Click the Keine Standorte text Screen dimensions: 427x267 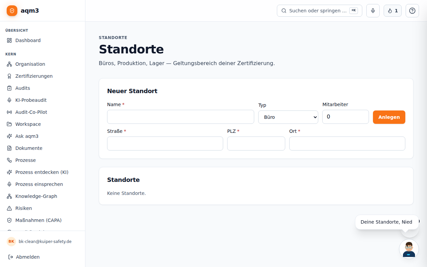[126, 193]
